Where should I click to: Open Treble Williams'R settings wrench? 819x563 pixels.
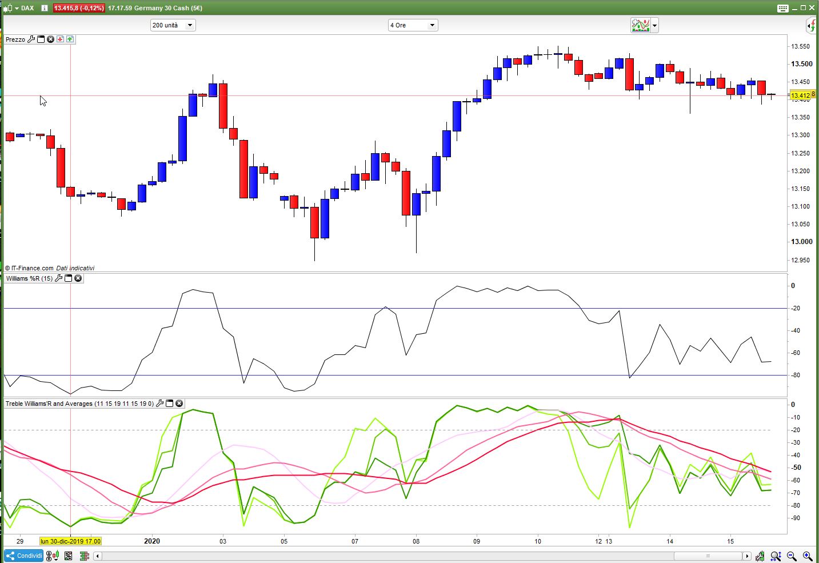(159, 404)
